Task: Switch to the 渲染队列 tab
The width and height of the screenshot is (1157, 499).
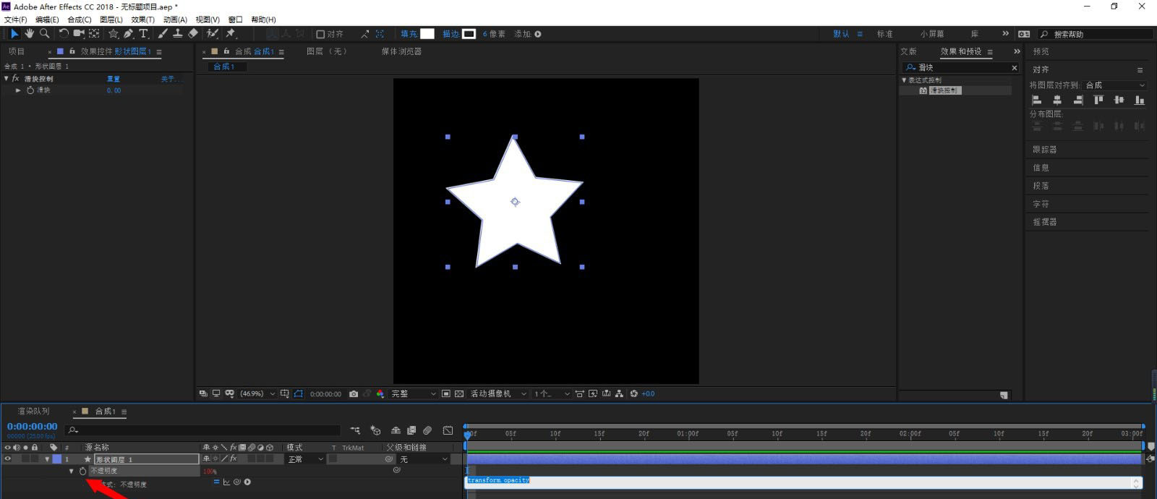Action: coord(34,411)
